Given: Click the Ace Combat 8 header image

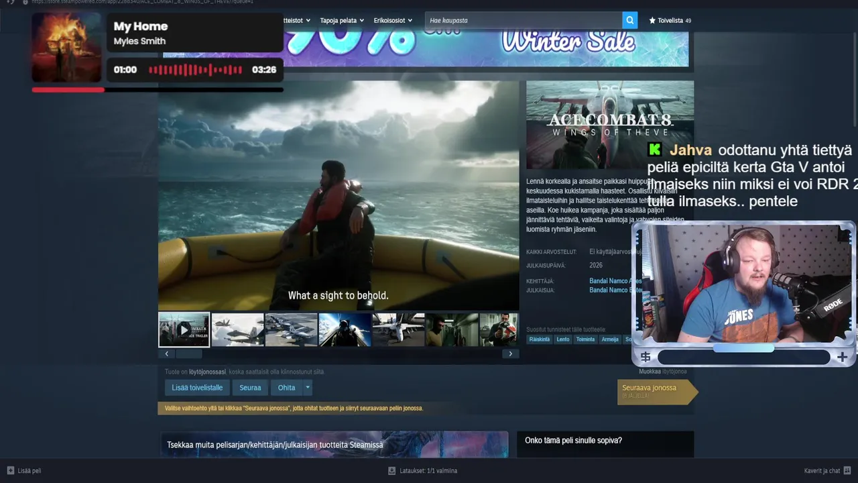Looking at the screenshot, I should point(610,125).
